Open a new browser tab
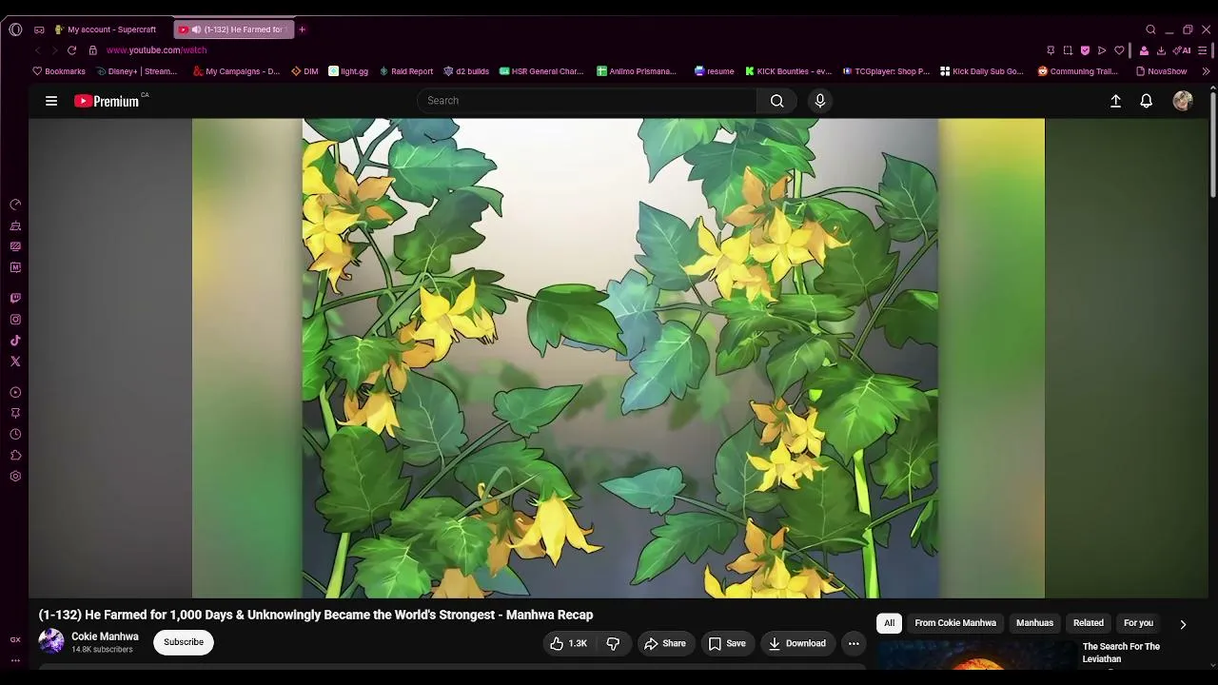 coord(303,29)
